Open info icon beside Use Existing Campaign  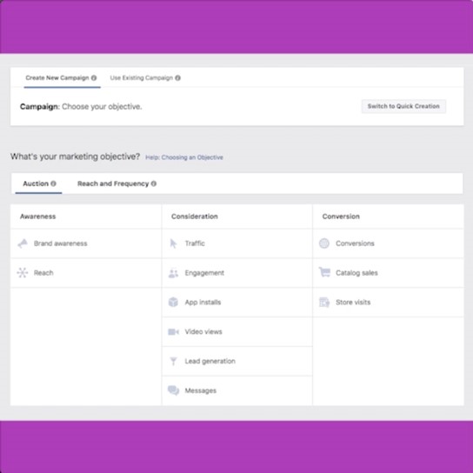(x=177, y=78)
